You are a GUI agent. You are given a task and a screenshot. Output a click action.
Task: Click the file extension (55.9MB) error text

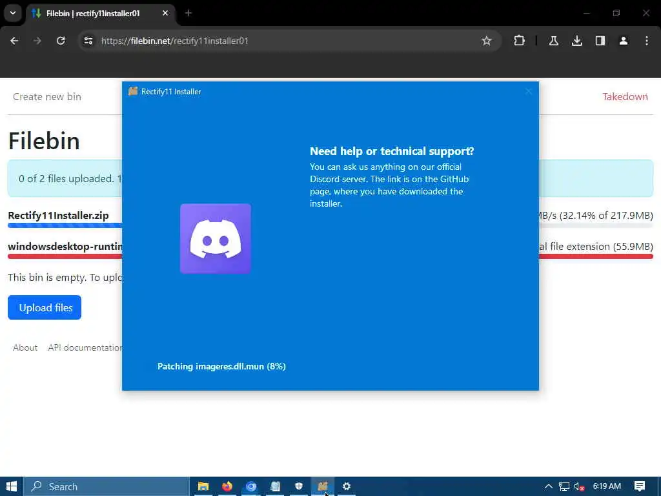(596, 246)
